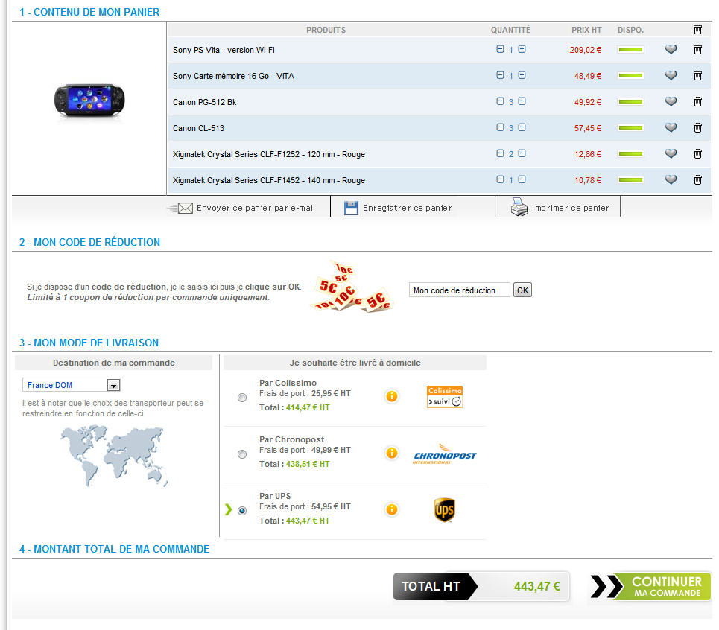Decrease quantity of Xigmatek CLF-F1252
This screenshot has width=719, height=630.
500,154
